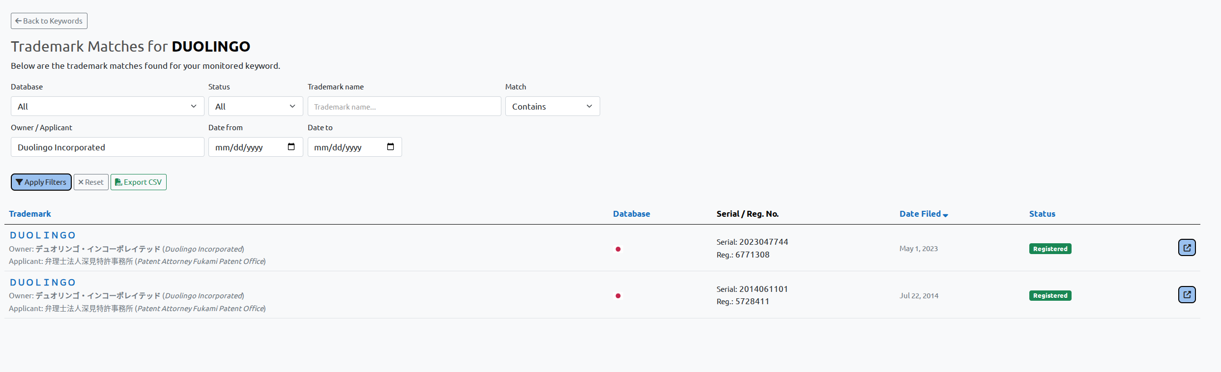Sort results by the Database column header
This screenshot has width=1221, height=372.
pos(631,214)
